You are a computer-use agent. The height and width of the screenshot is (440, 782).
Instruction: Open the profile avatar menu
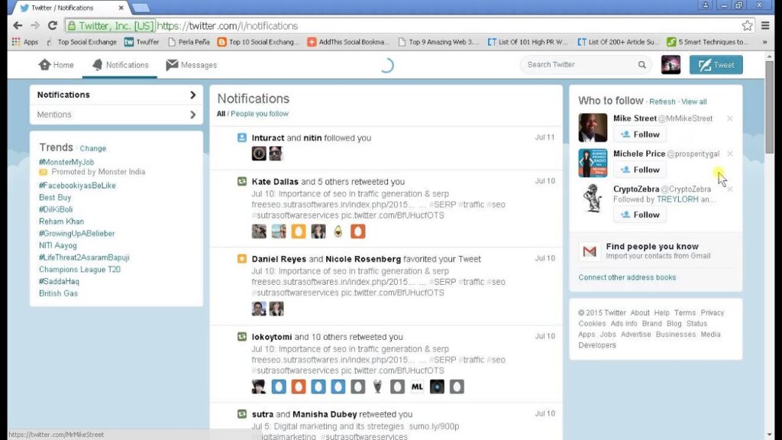[671, 65]
